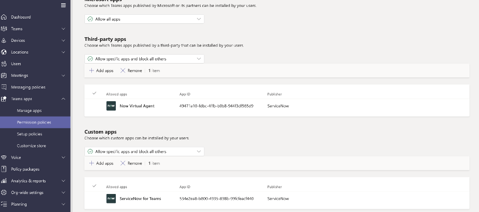Image resolution: width=479 pixels, height=212 pixels.
Task: Click the Dashboard home icon
Action: (4, 17)
